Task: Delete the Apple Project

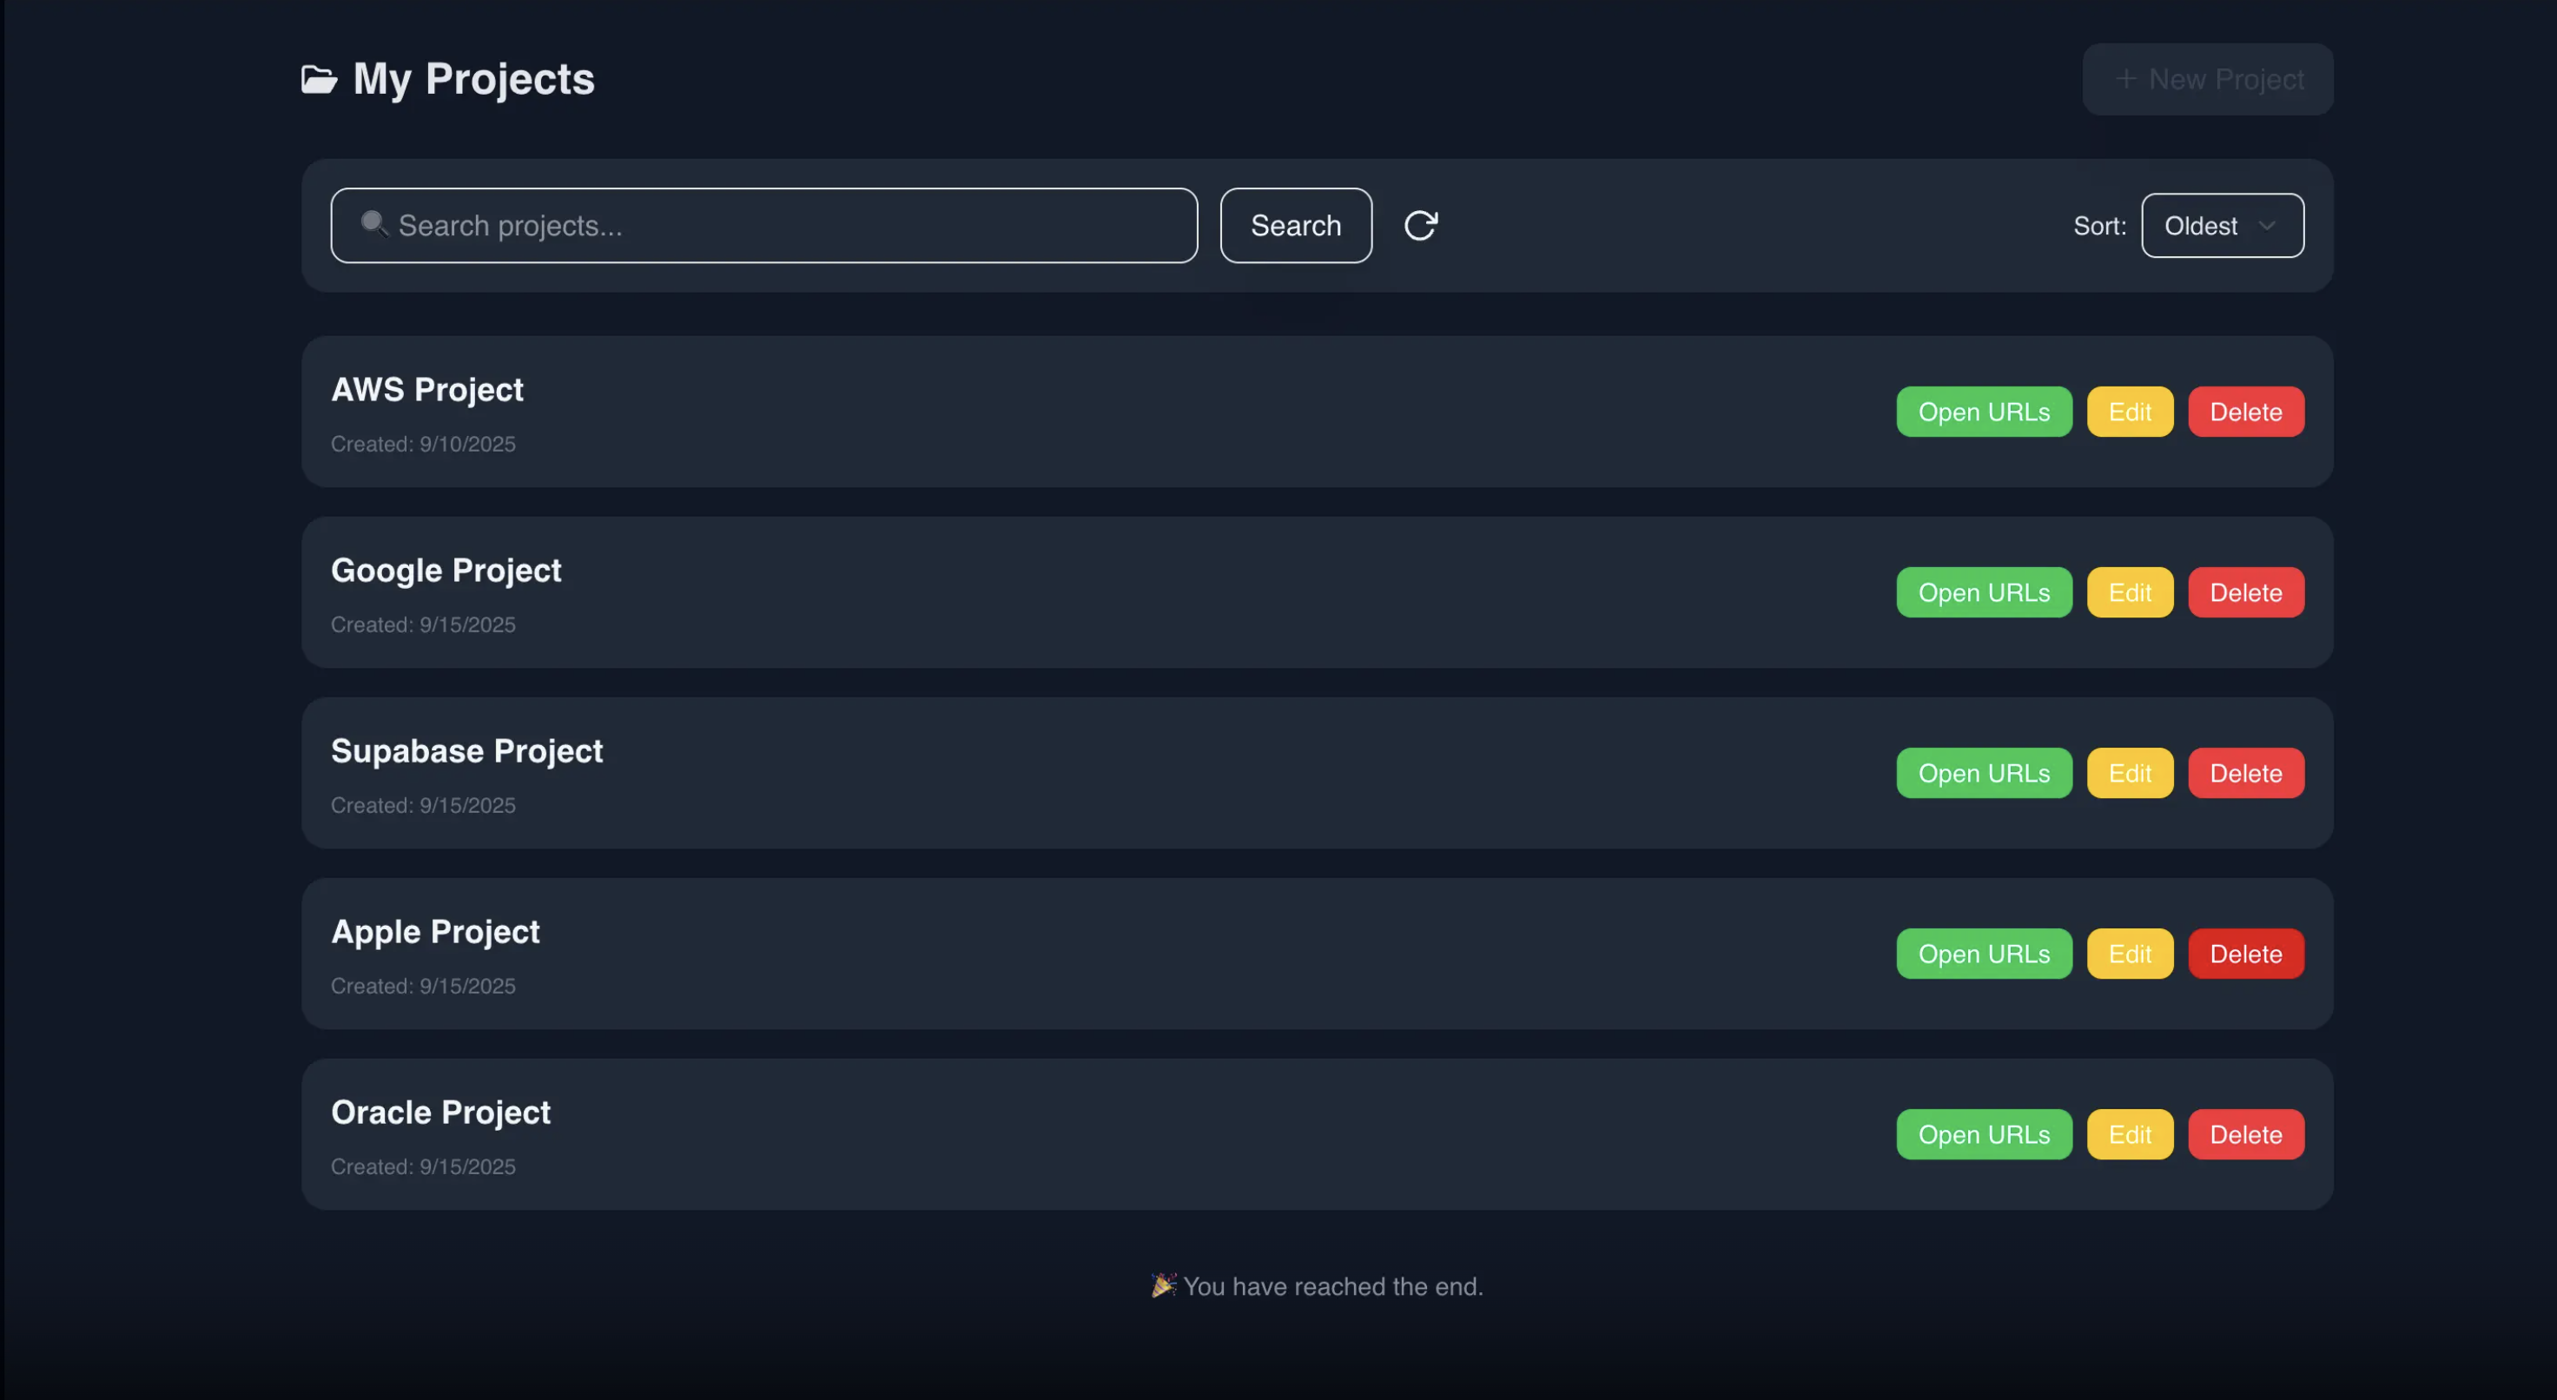Action: point(2245,954)
